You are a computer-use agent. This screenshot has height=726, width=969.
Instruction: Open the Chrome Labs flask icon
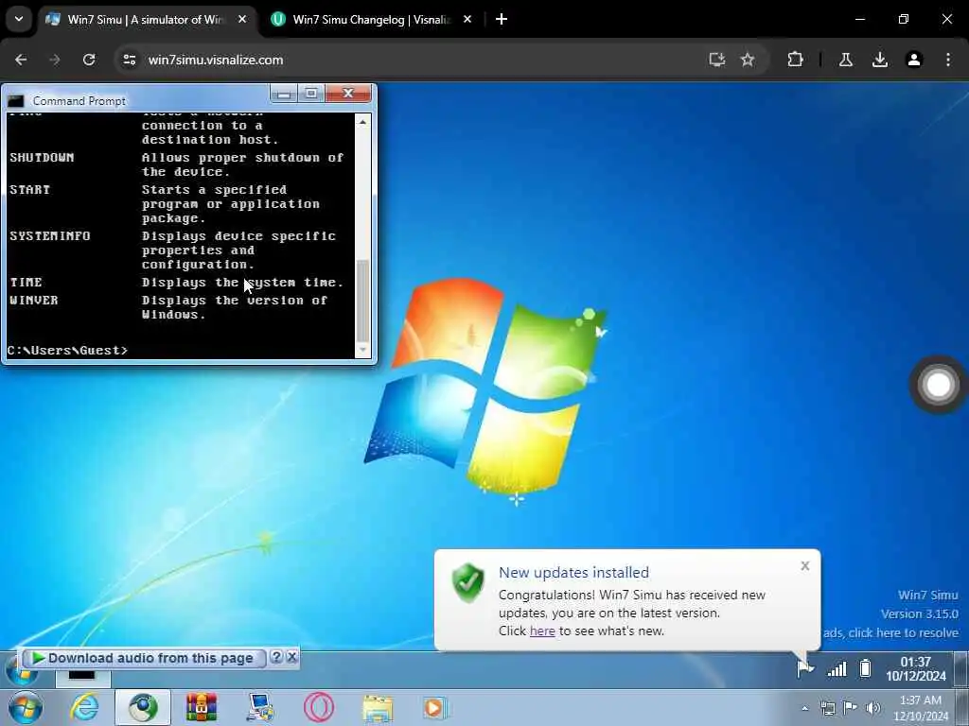(846, 60)
